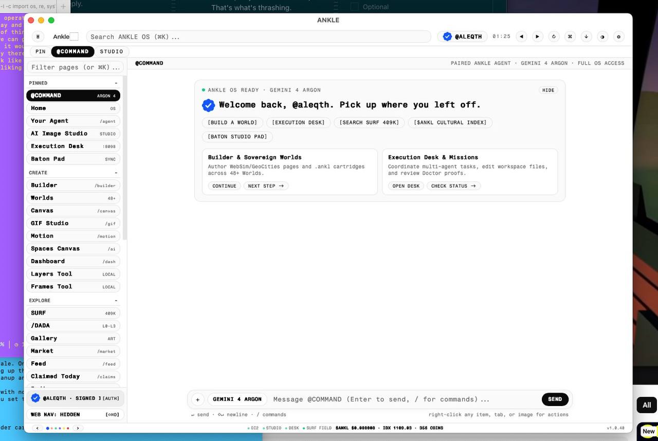Click the [$ANKL CULTURAL INDEX] chip

point(450,122)
